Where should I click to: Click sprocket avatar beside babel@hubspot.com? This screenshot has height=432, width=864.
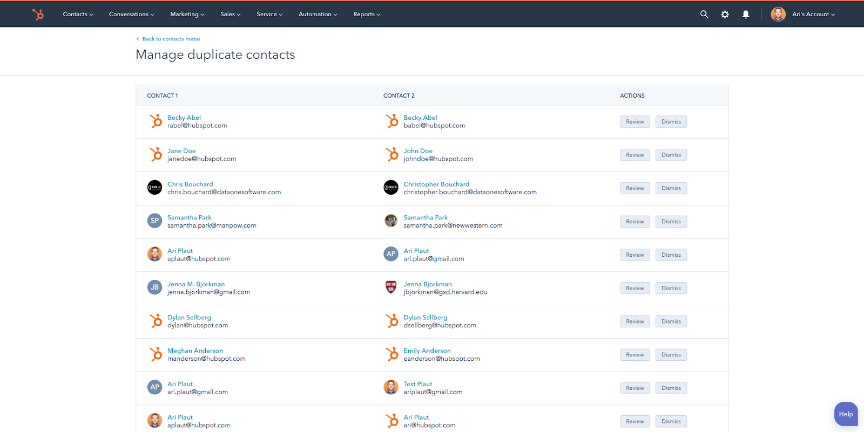391,121
